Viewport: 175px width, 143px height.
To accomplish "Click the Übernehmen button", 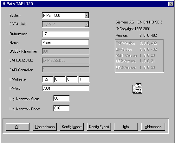I will tap(45, 127).
